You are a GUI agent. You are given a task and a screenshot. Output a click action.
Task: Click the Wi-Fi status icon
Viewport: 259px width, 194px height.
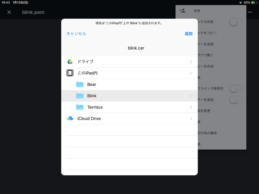point(241,3)
